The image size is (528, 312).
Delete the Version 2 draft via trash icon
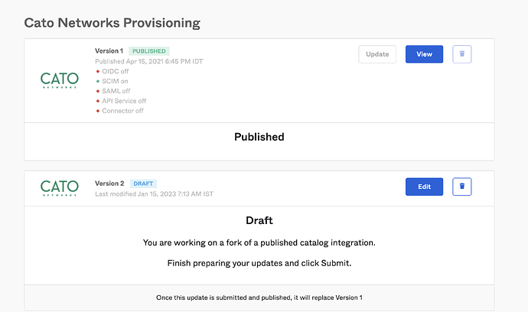point(461,187)
